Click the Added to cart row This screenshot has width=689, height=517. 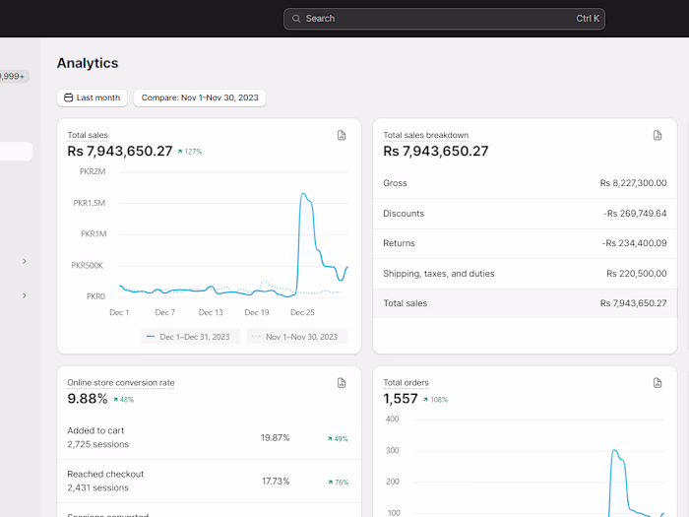pyautogui.click(x=209, y=437)
